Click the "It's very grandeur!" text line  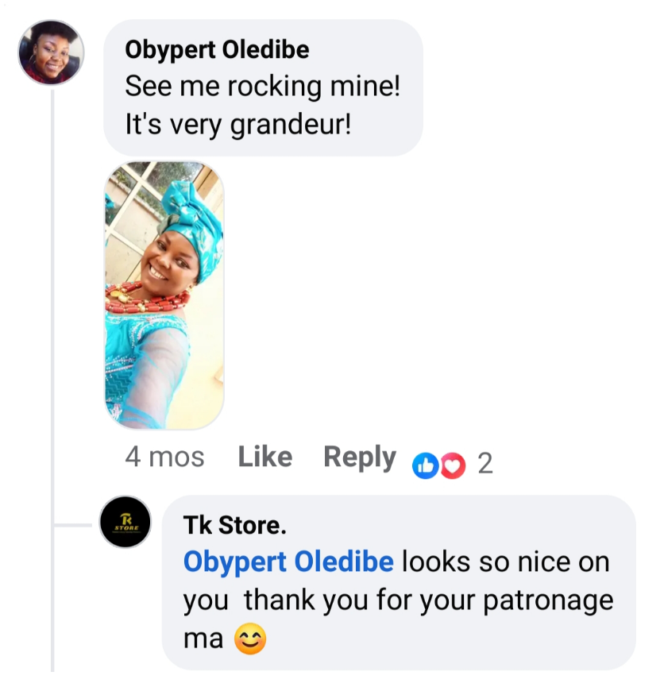[237, 125]
